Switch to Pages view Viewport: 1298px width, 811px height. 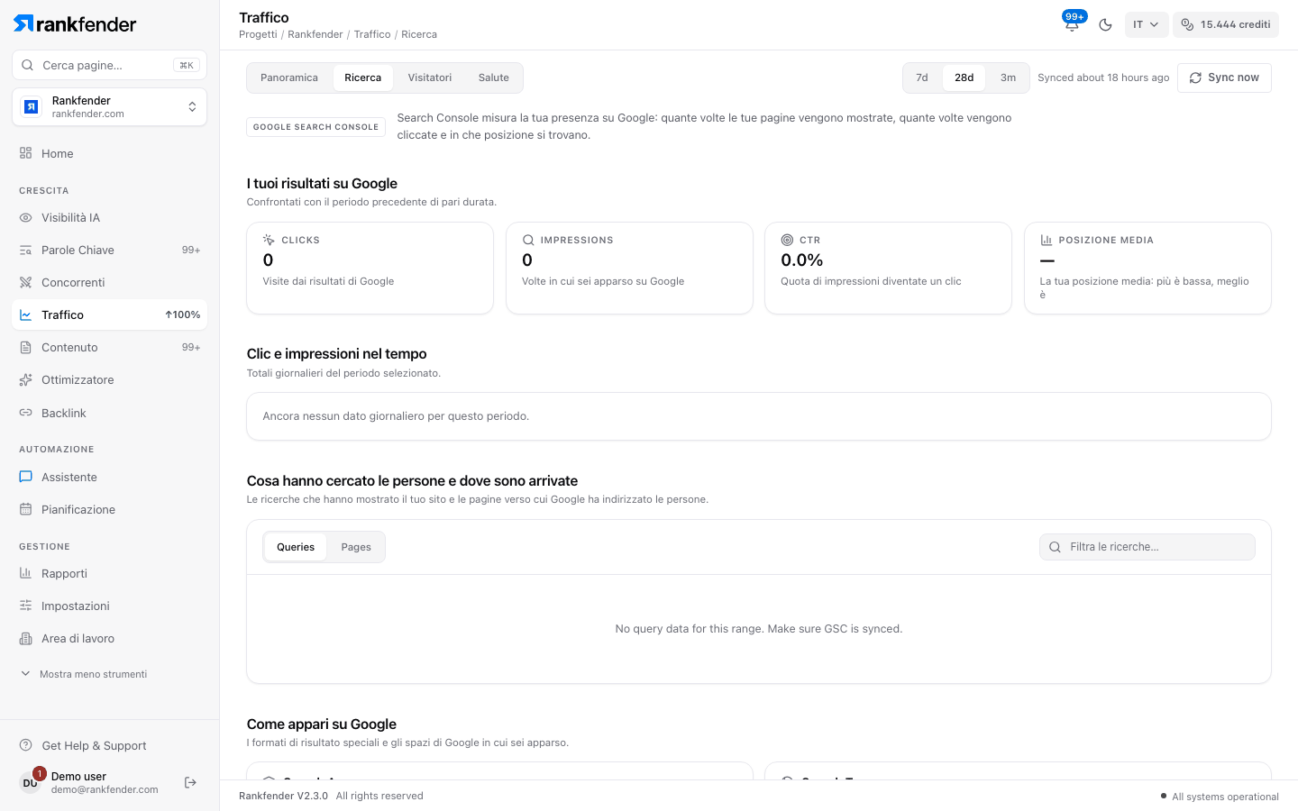(356, 547)
